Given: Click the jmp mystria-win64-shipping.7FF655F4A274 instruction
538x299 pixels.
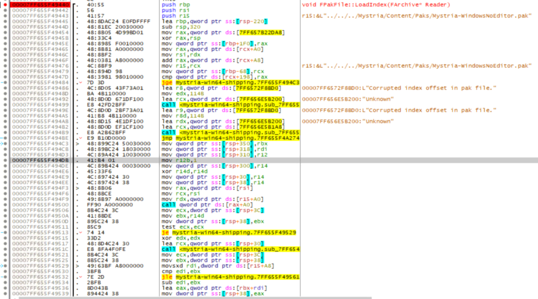Looking at the screenshot, I should pos(230,138).
